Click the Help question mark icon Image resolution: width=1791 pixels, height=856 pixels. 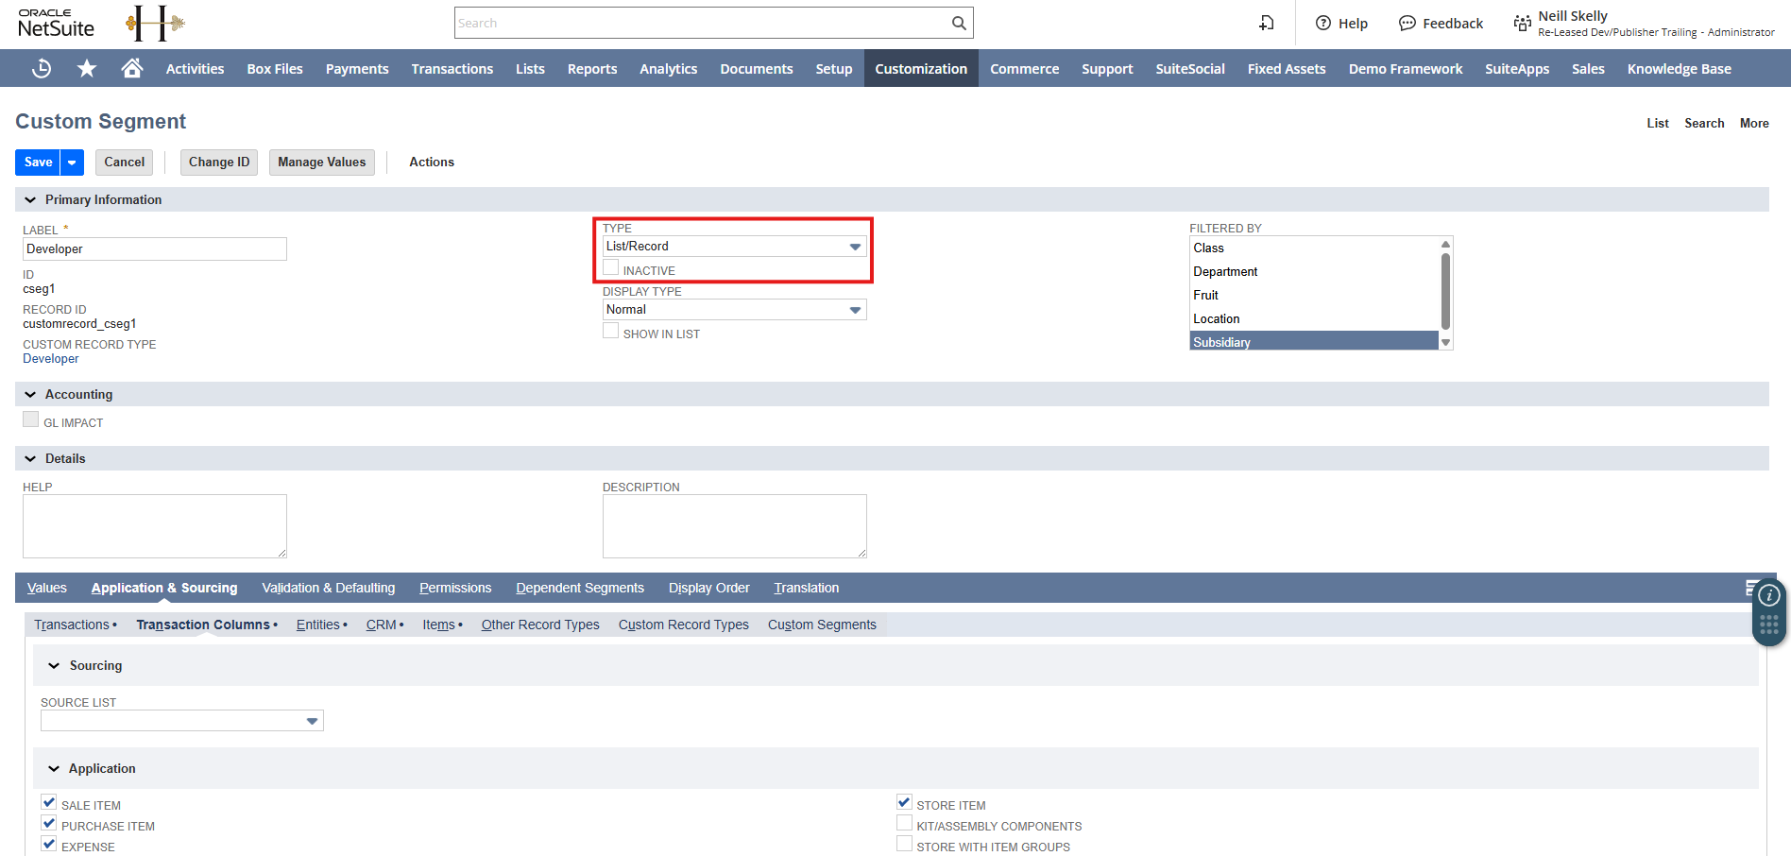[x=1323, y=23]
